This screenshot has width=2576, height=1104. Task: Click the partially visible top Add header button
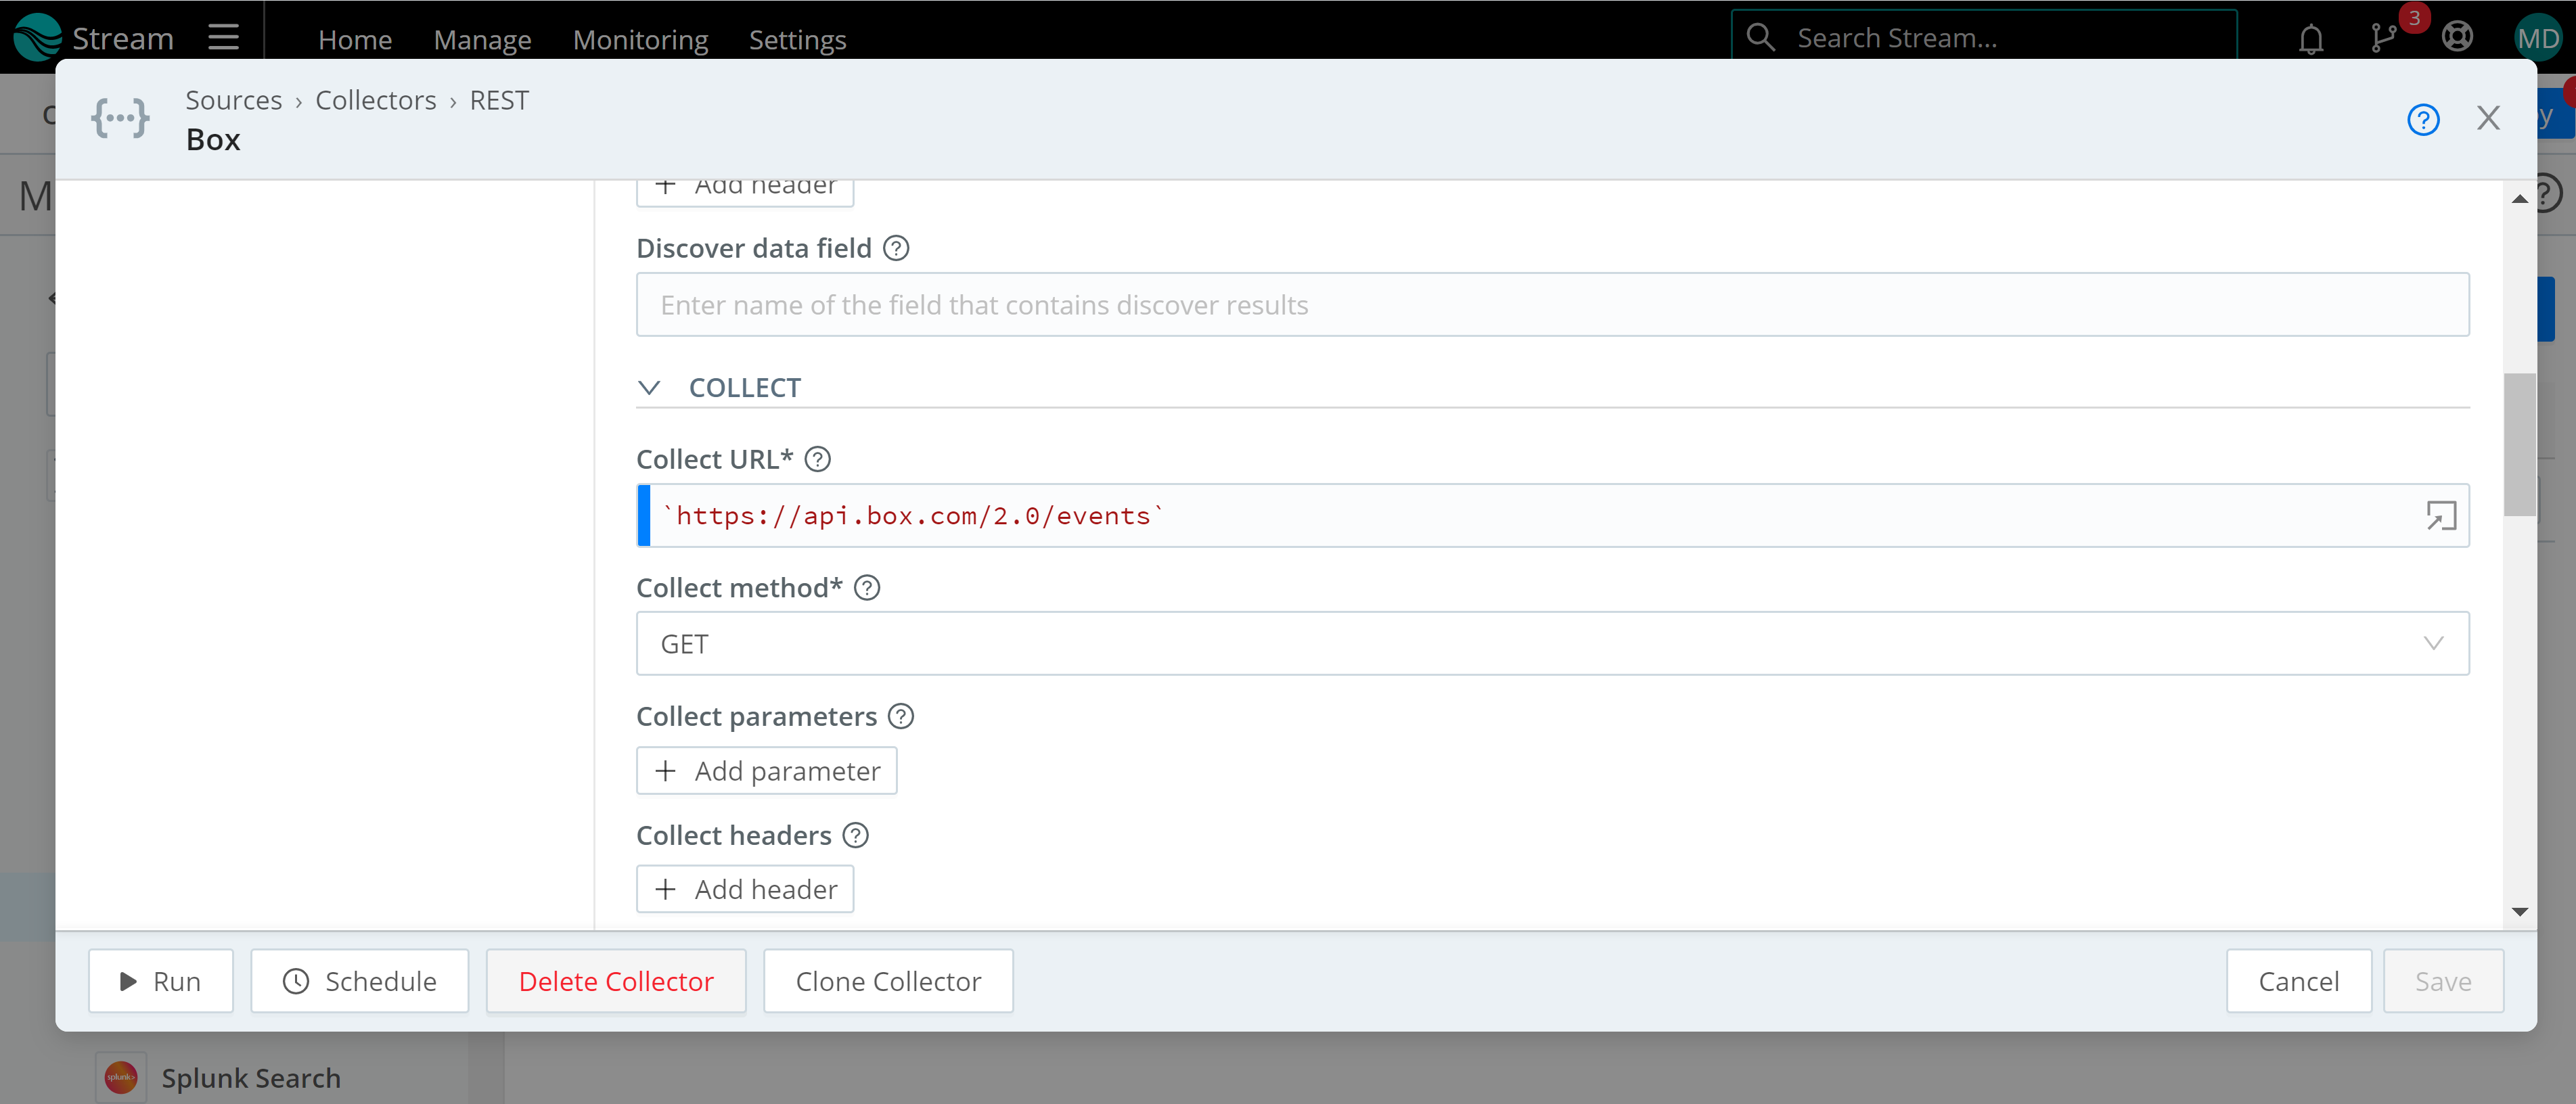745,192
